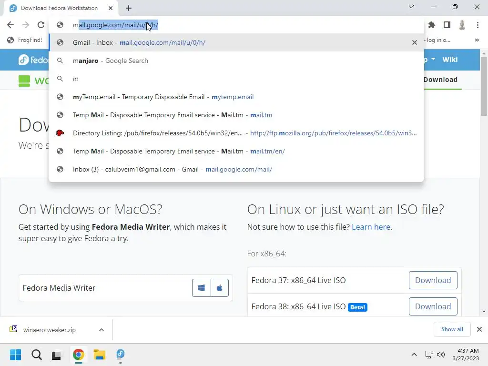This screenshot has height=366, width=488.
Task: Open the volume speaker tray icon
Action: click(x=441, y=355)
